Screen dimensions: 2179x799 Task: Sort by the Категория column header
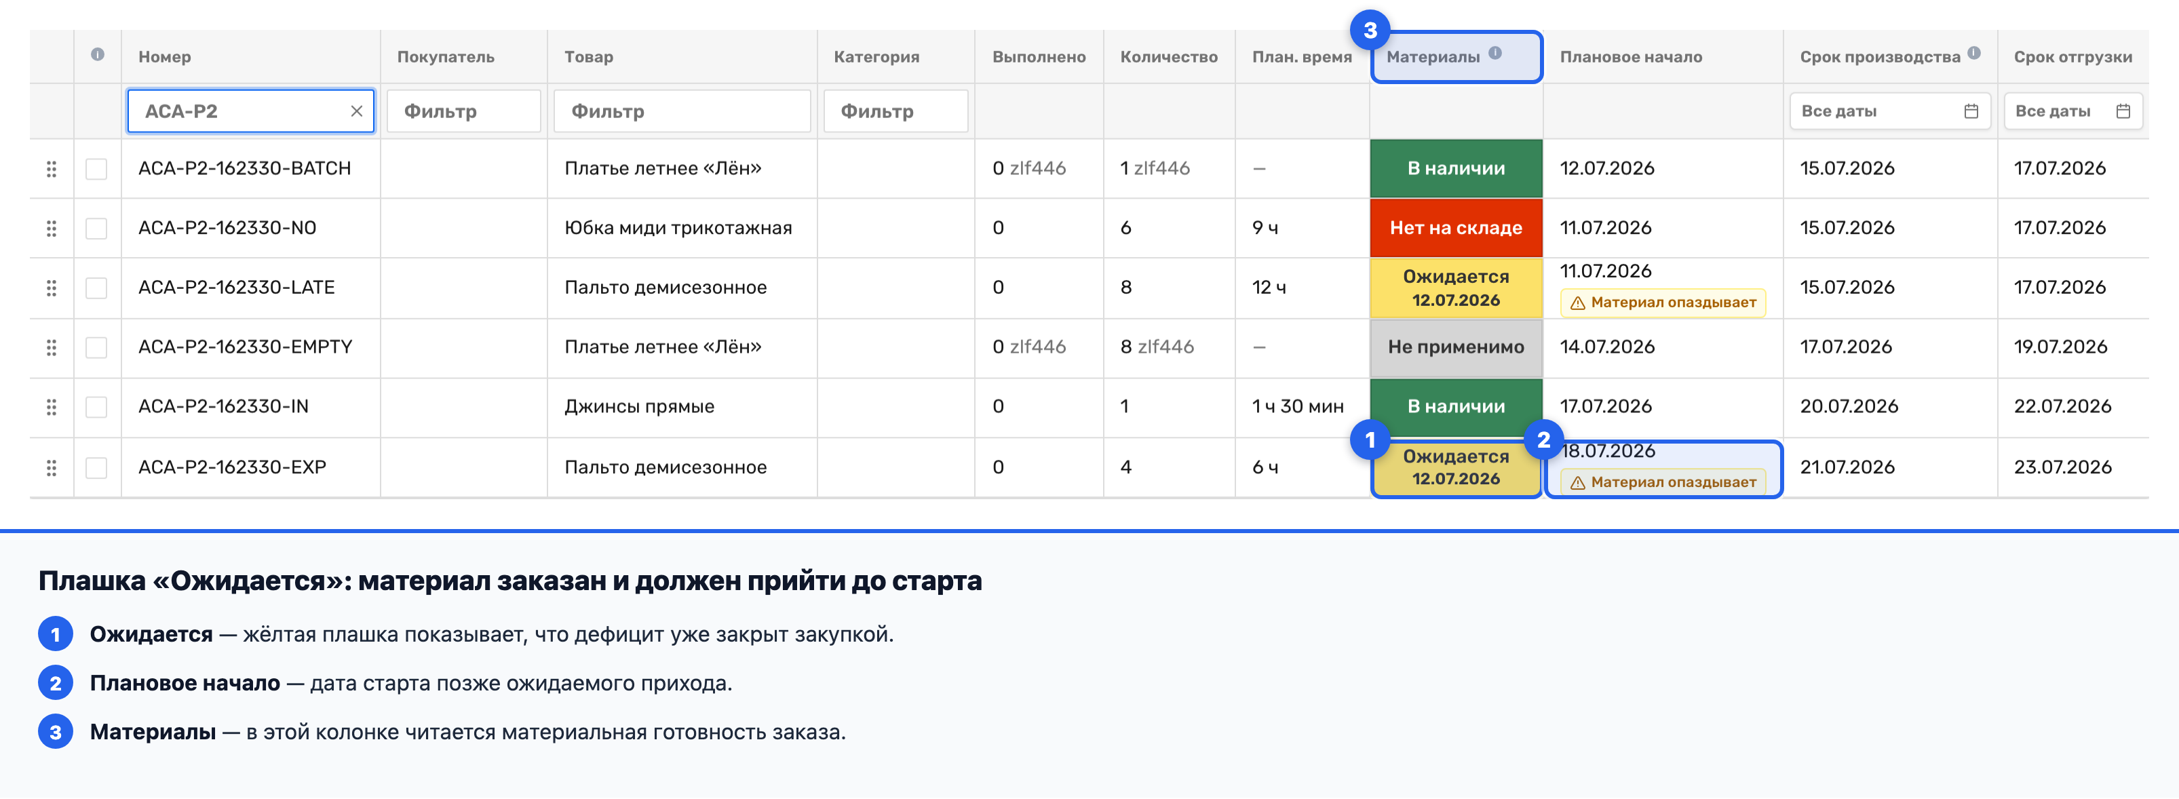(x=876, y=57)
